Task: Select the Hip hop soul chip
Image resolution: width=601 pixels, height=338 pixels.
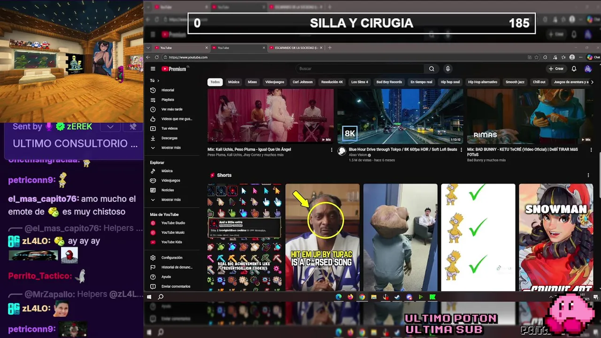Action: [450, 82]
